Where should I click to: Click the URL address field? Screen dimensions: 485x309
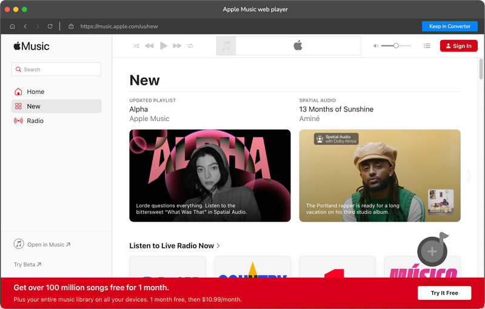coord(119,26)
